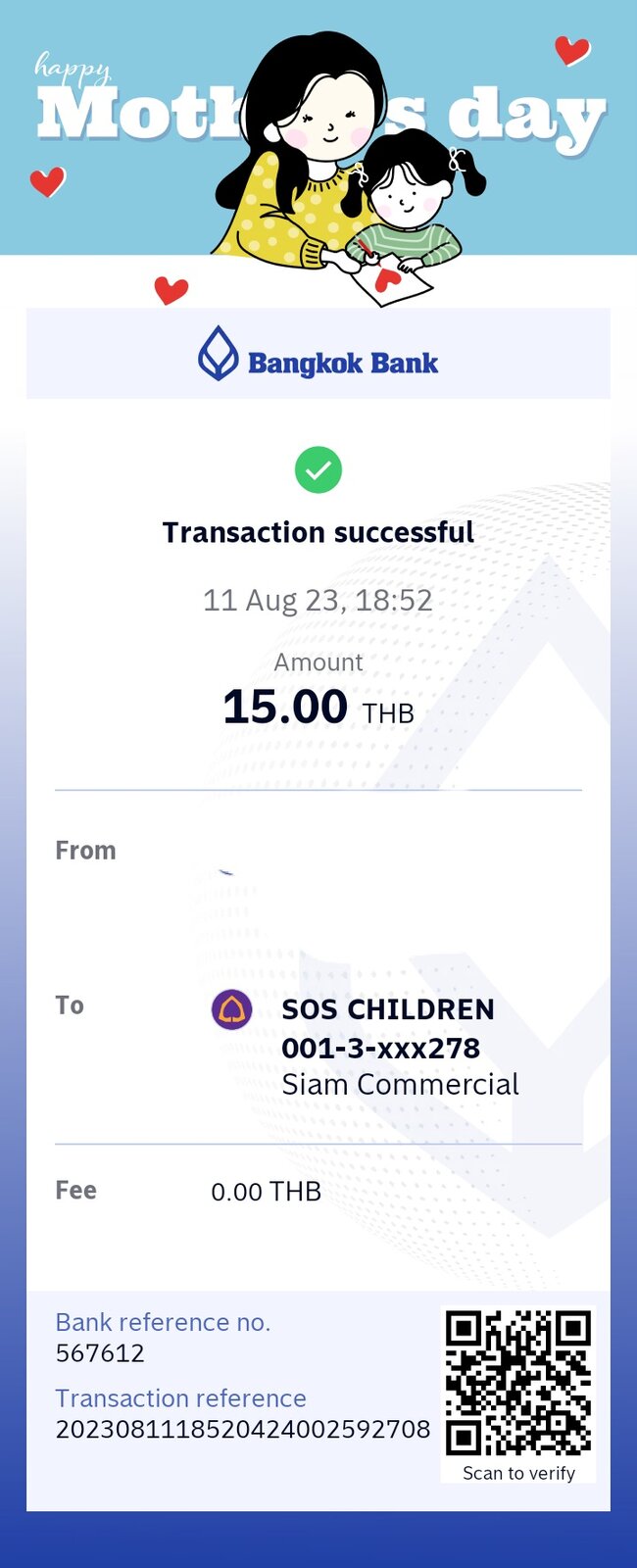Image resolution: width=637 pixels, height=1568 pixels.
Task: Click the red heart beside the Mother's text
Action: [47, 181]
